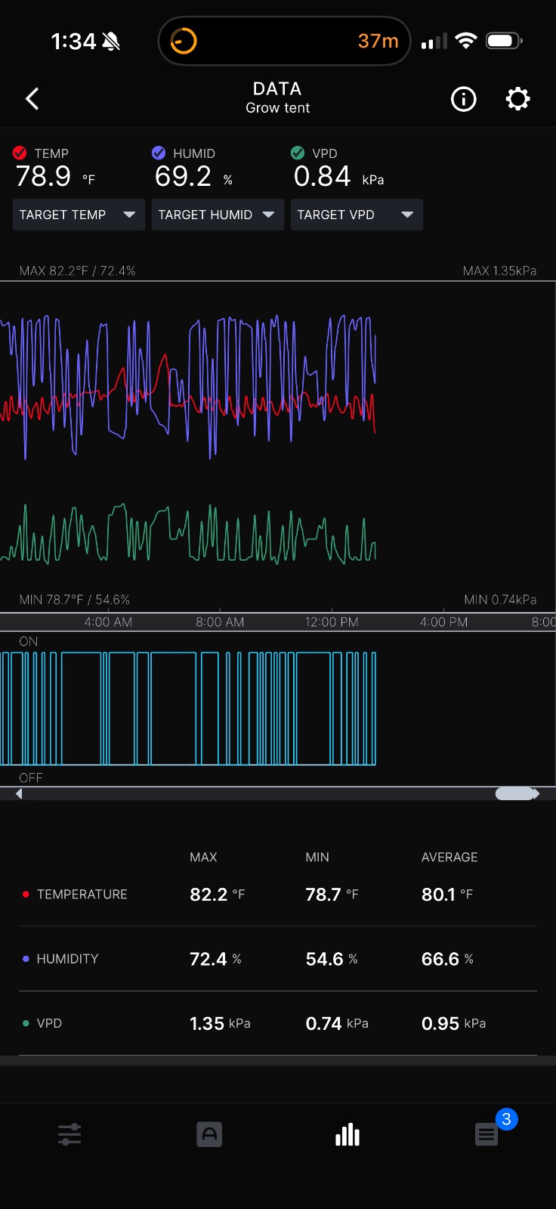Expand the TARGET HUMID dropdown

click(218, 215)
